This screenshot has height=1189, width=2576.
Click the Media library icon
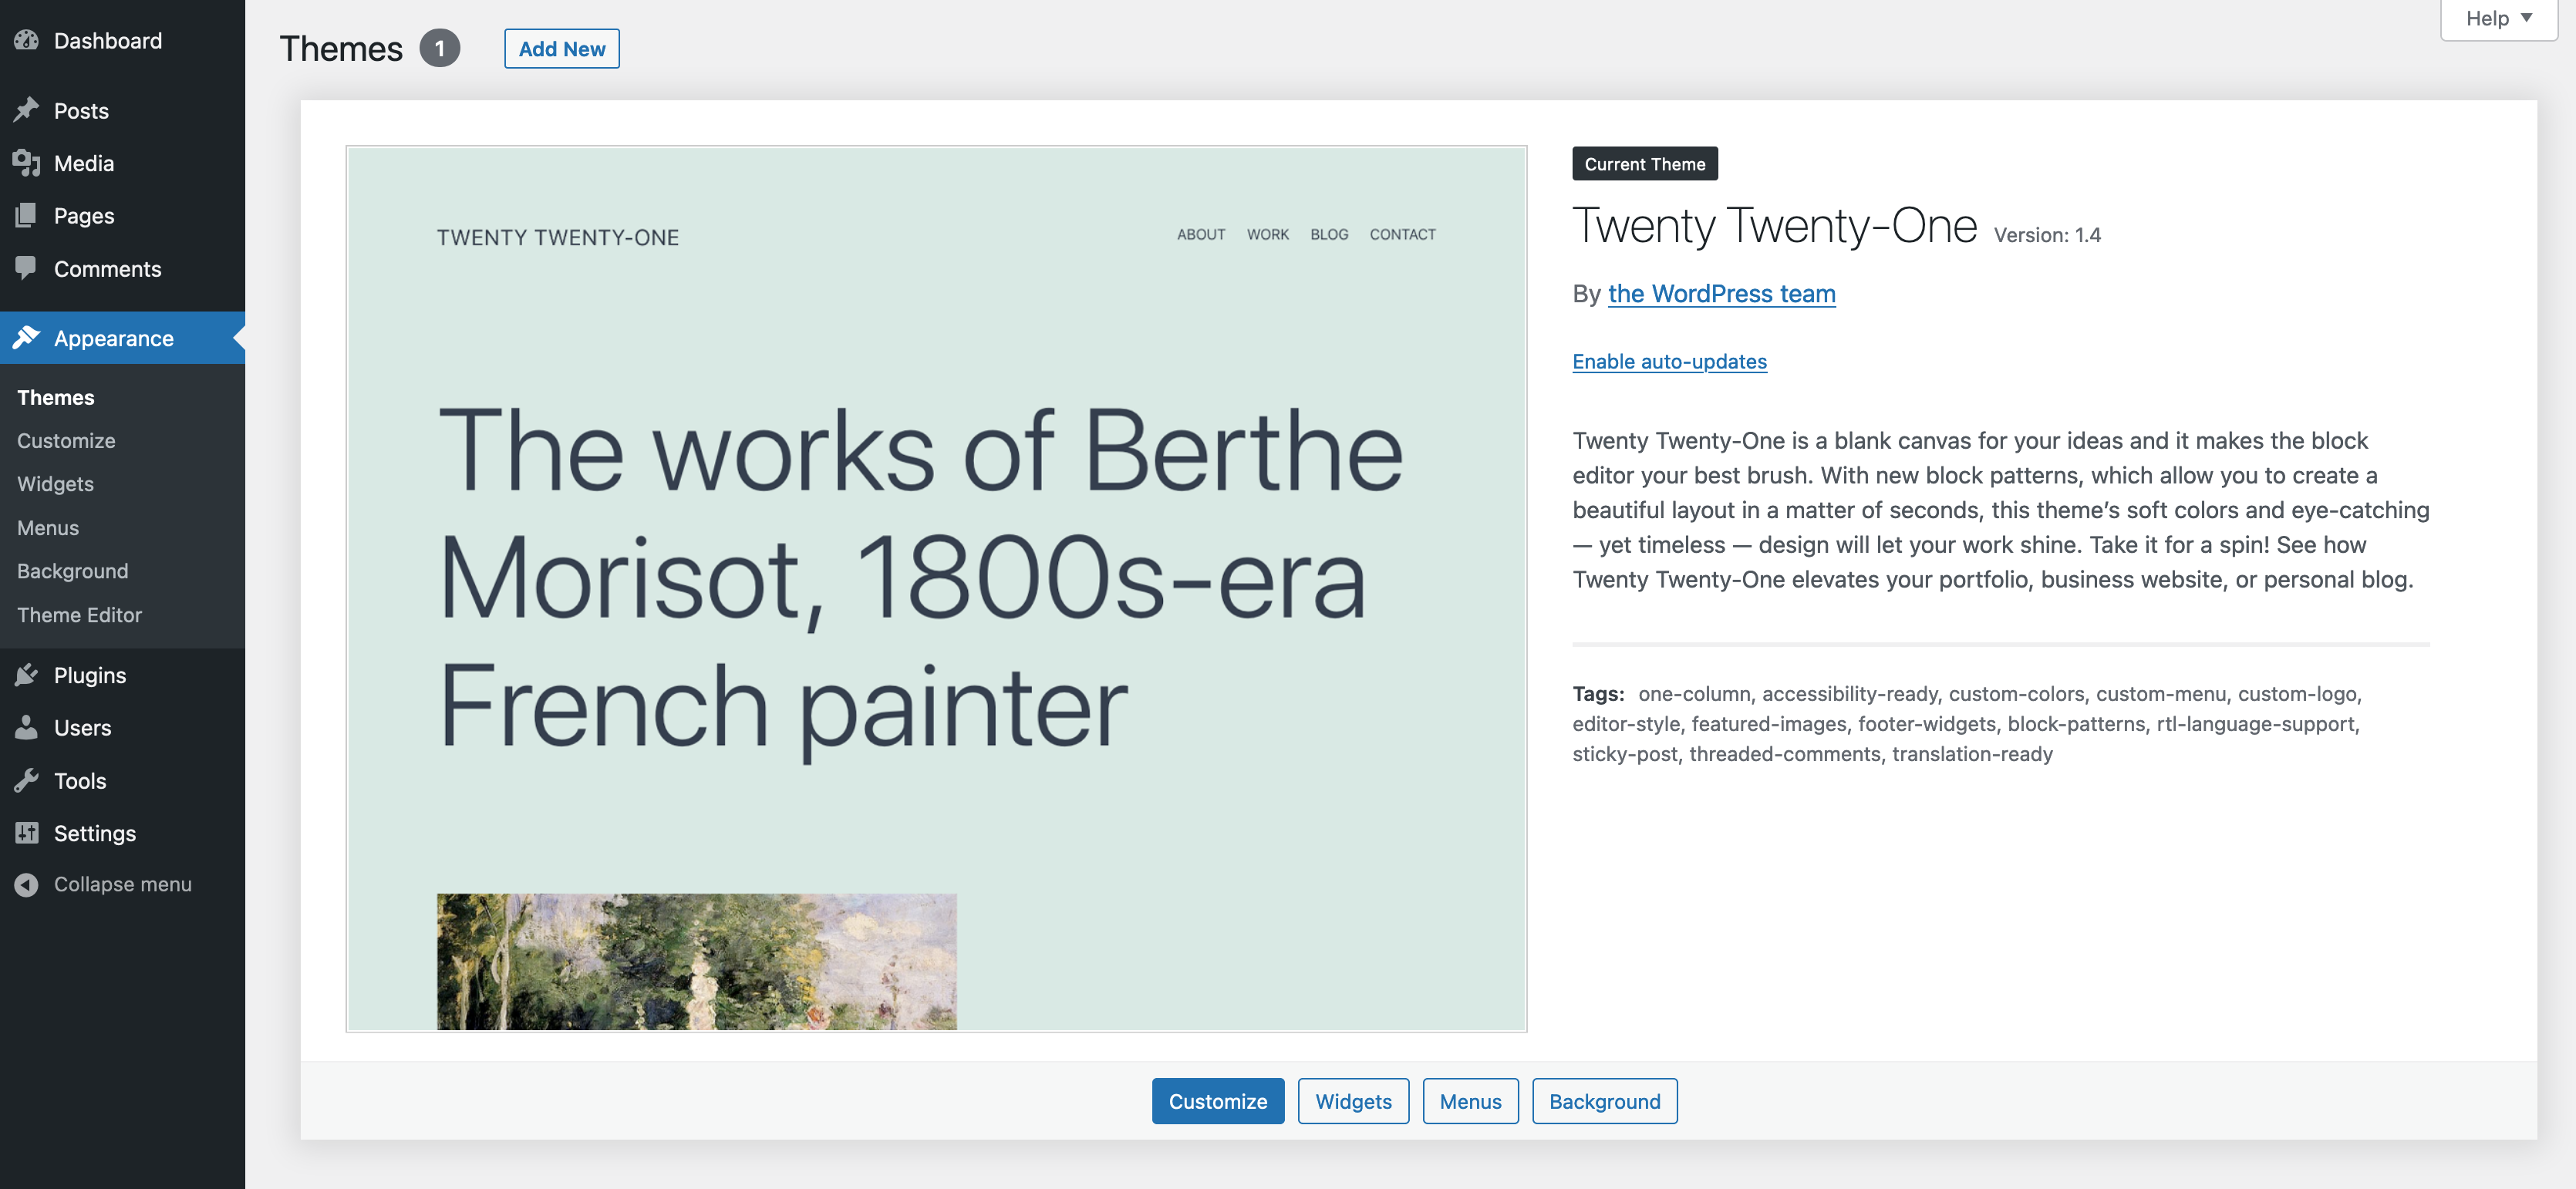point(27,163)
